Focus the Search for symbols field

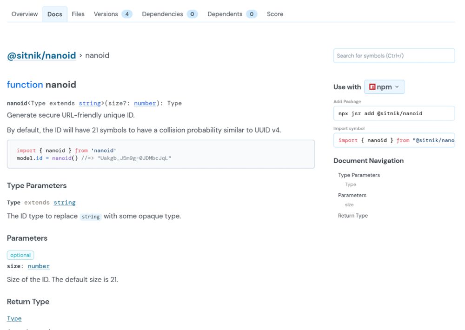point(394,56)
